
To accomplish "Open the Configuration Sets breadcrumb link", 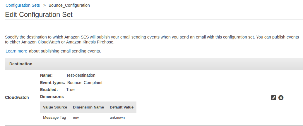I will 23,5.
